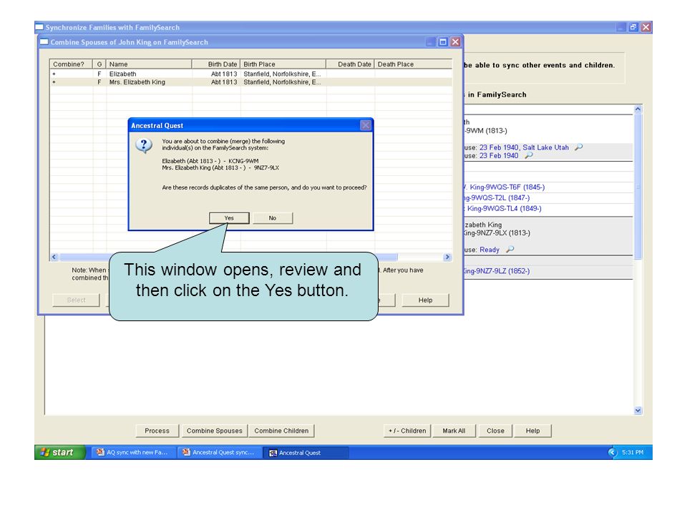Click Close in Synchronize Families window
Viewport: 687px width, 515px height.
pos(495,431)
